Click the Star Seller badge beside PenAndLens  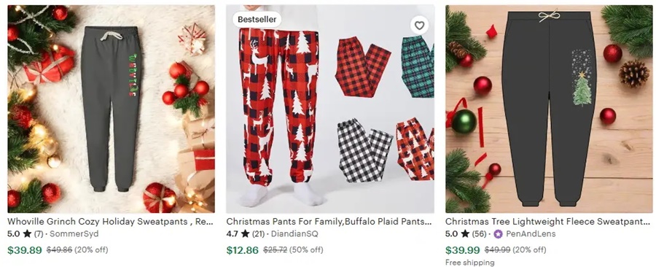498,234
